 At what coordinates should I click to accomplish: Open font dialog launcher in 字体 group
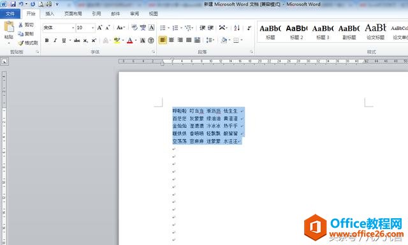tap(153, 52)
